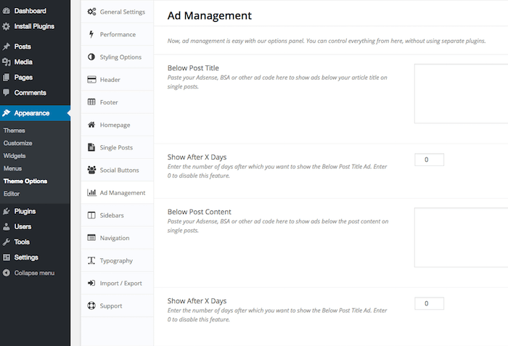Click the Pages document icon
Image resolution: width=508 pixels, height=346 pixels.
click(x=6, y=78)
